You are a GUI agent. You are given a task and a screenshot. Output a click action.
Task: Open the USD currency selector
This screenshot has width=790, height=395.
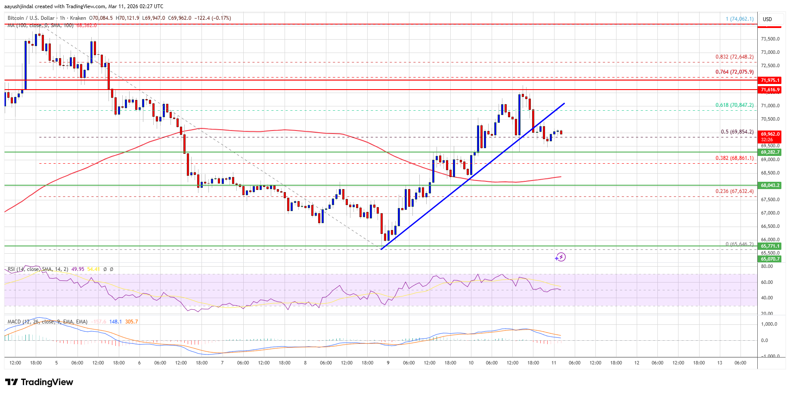[767, 19]
